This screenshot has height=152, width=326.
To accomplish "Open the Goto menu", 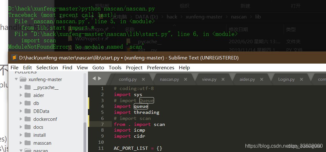I will pyautogui.click(x=98, y=68).
